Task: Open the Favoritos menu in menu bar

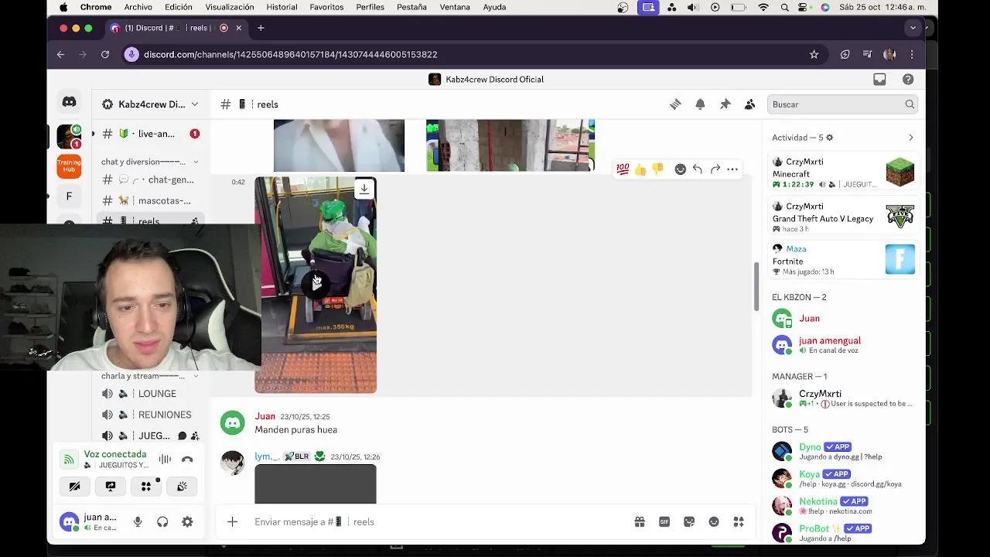Action: [x=326, y=7]
